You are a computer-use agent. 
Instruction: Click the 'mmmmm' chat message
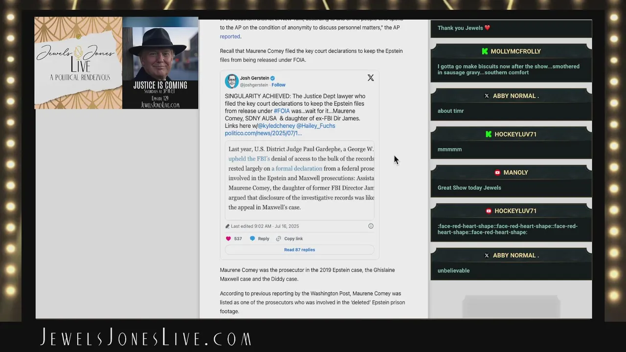[x=449, y=150]
